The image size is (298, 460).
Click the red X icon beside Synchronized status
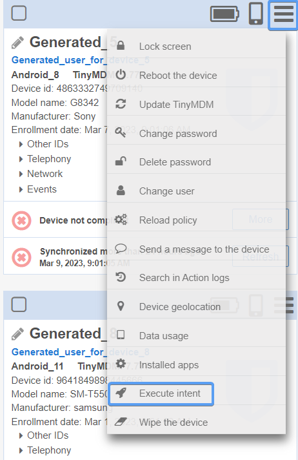[21, 258]
